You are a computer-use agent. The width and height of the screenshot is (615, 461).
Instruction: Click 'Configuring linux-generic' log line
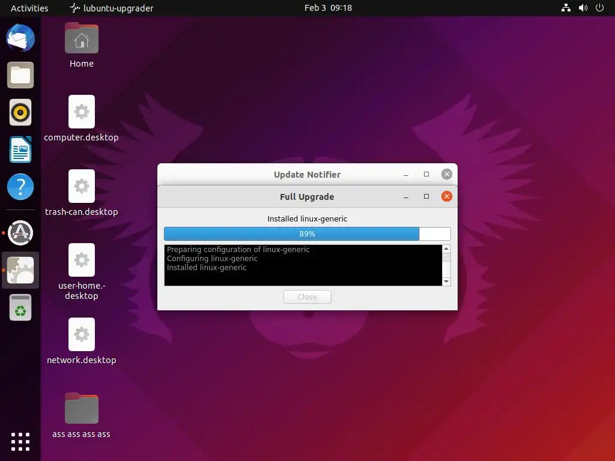coord(212,258)
